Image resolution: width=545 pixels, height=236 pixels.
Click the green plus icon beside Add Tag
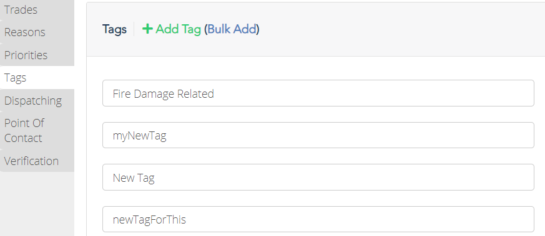(x=147, y=29)
